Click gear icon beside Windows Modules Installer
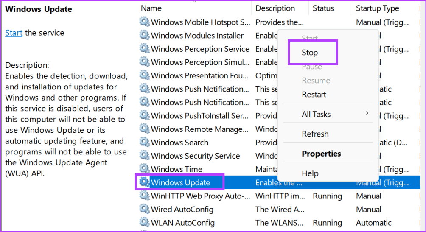 (144, 35)
